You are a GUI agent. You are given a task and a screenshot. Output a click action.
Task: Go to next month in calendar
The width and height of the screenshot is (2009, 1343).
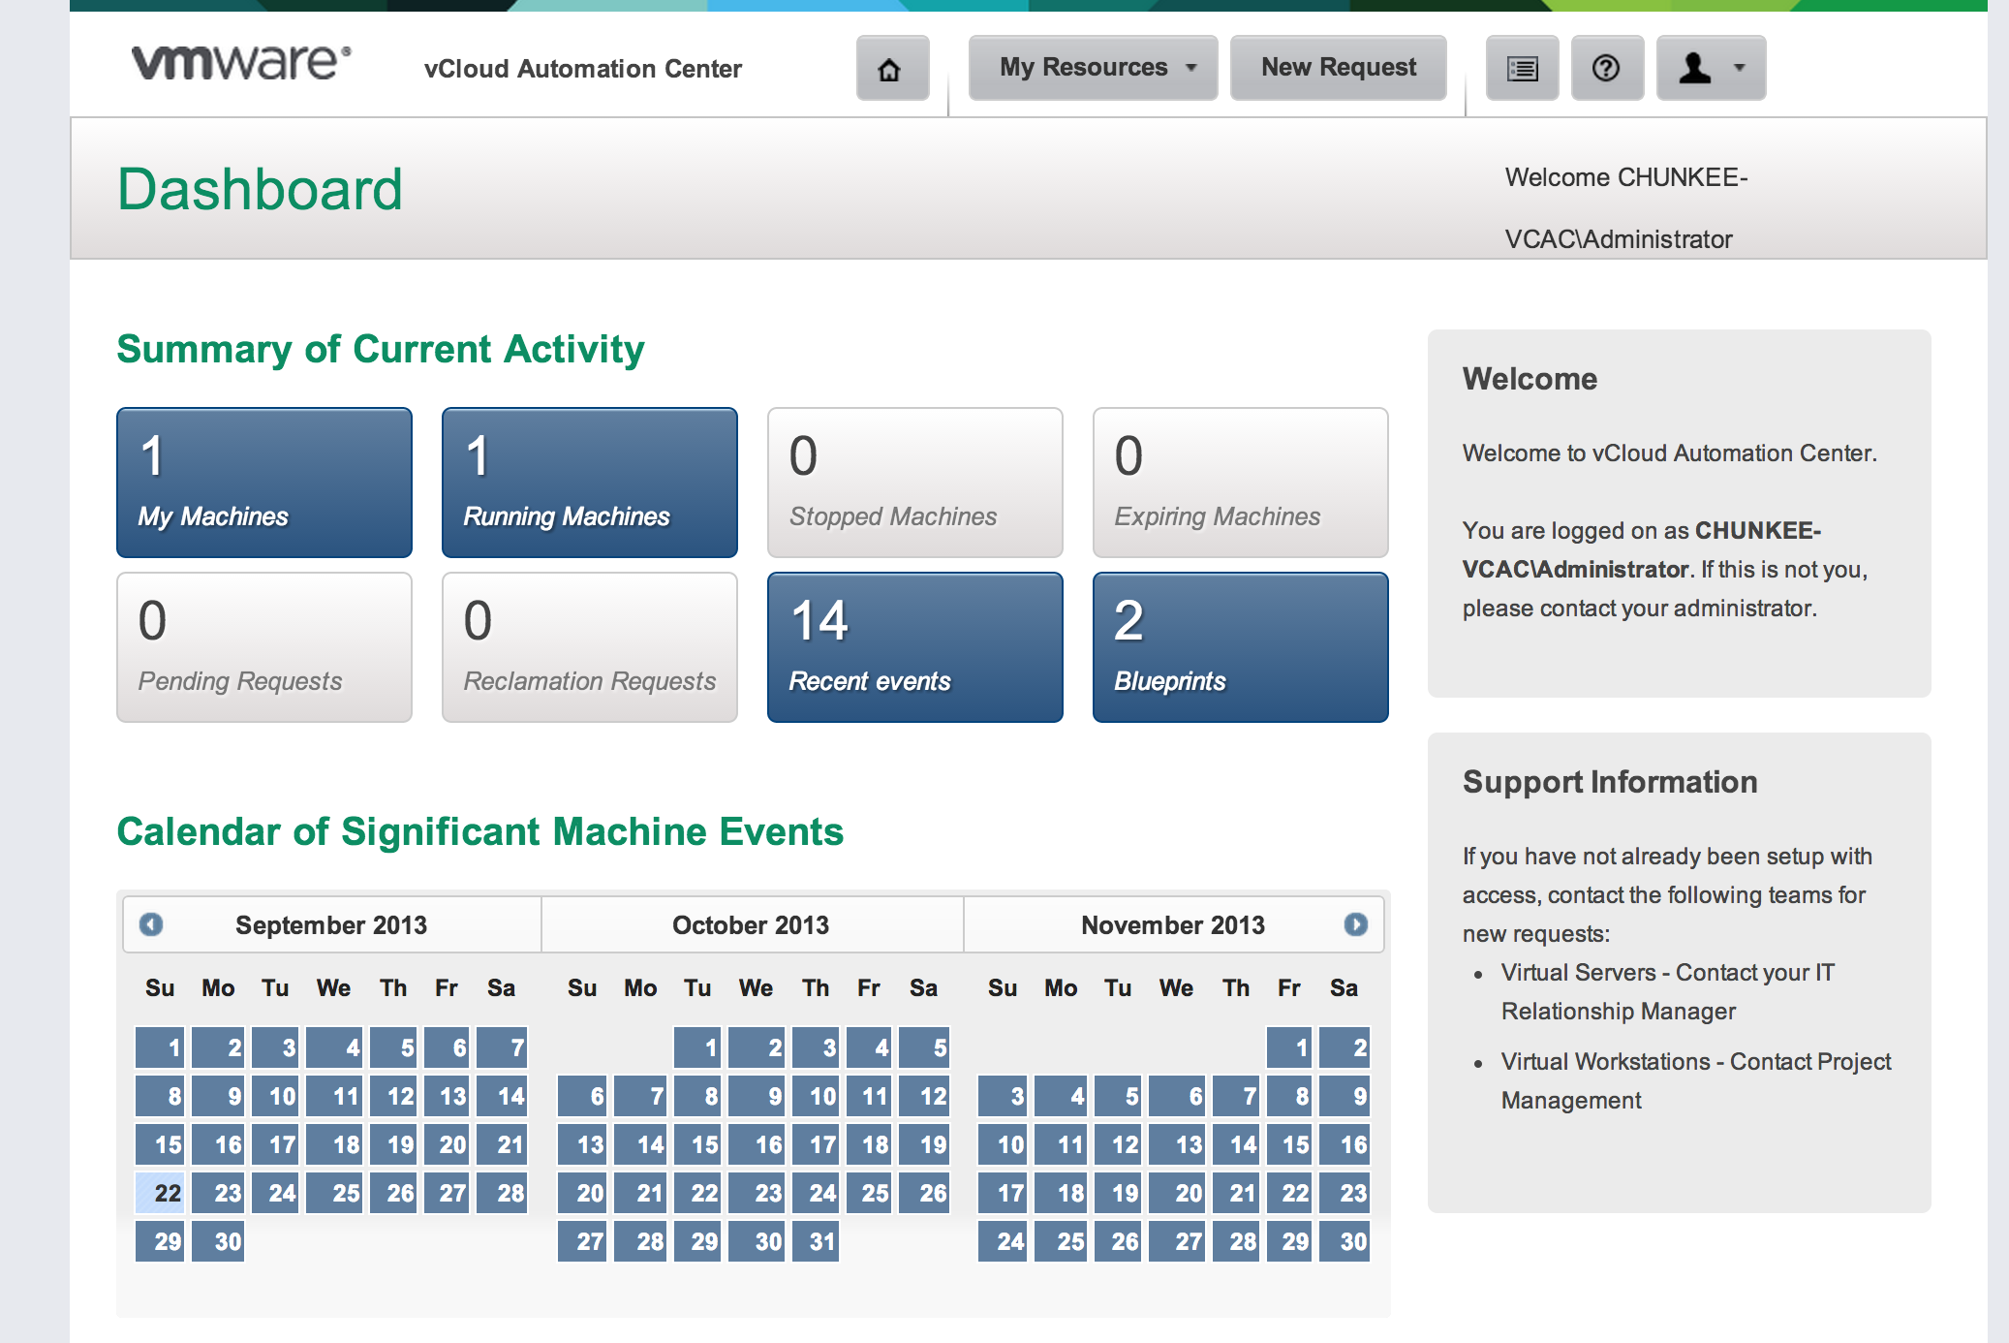1355,924
